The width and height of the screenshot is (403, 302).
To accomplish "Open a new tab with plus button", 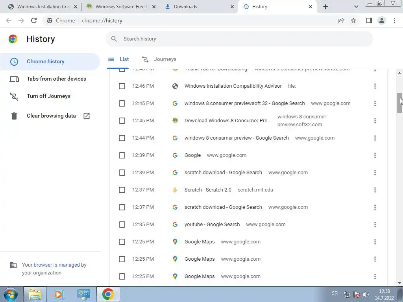I will point(325,7).
